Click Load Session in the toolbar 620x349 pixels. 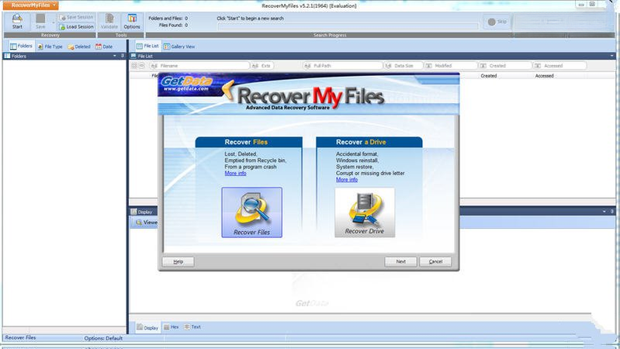(x=76, y=27)
